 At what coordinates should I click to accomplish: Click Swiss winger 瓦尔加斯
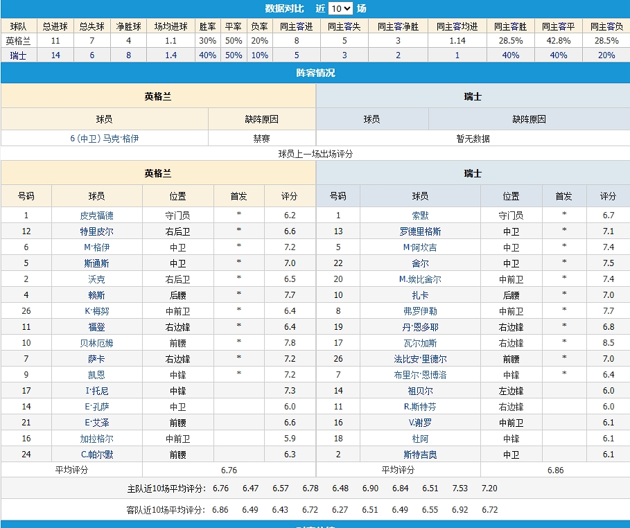[420, 343]
